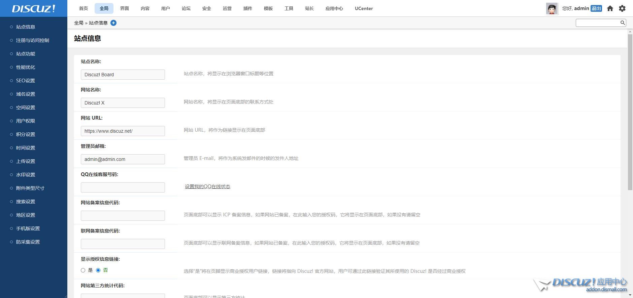Go to SEO设置 in sidebar
This screenshot has height=298, width=633.
pyautogui.click(x=26, y=81)
